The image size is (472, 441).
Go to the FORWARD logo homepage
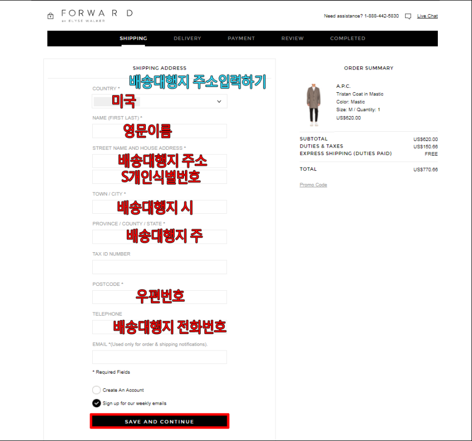tap(97, 16)
